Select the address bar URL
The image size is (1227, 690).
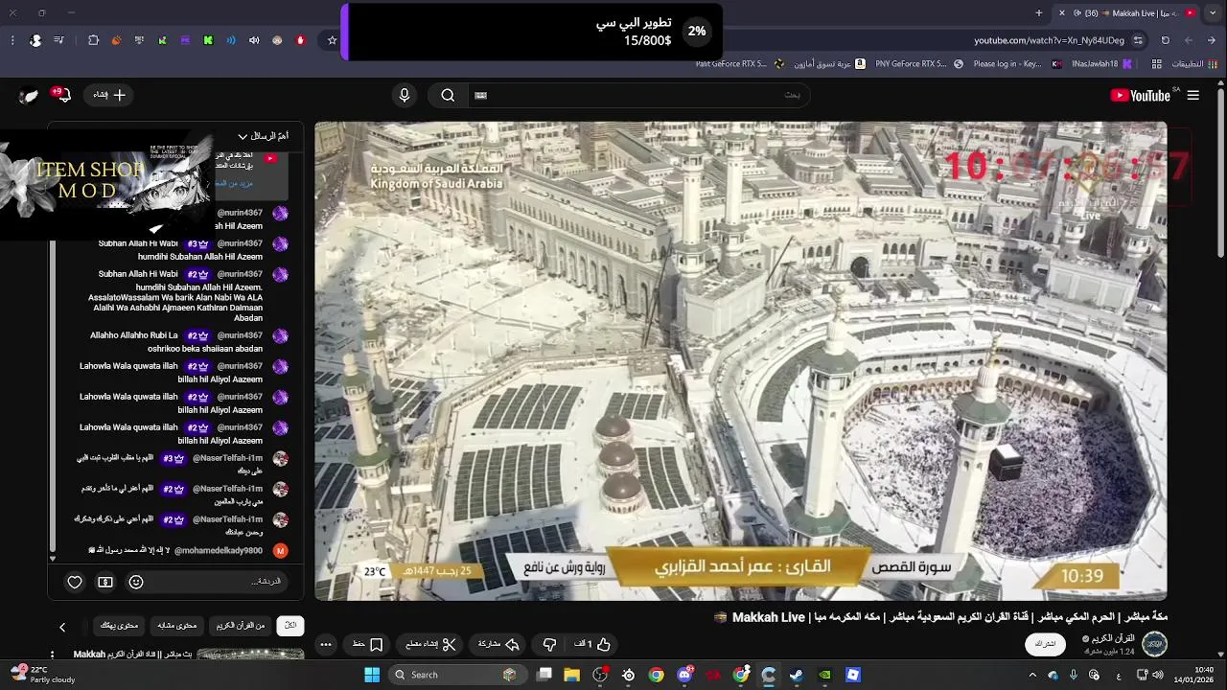tap(1049, 40)
